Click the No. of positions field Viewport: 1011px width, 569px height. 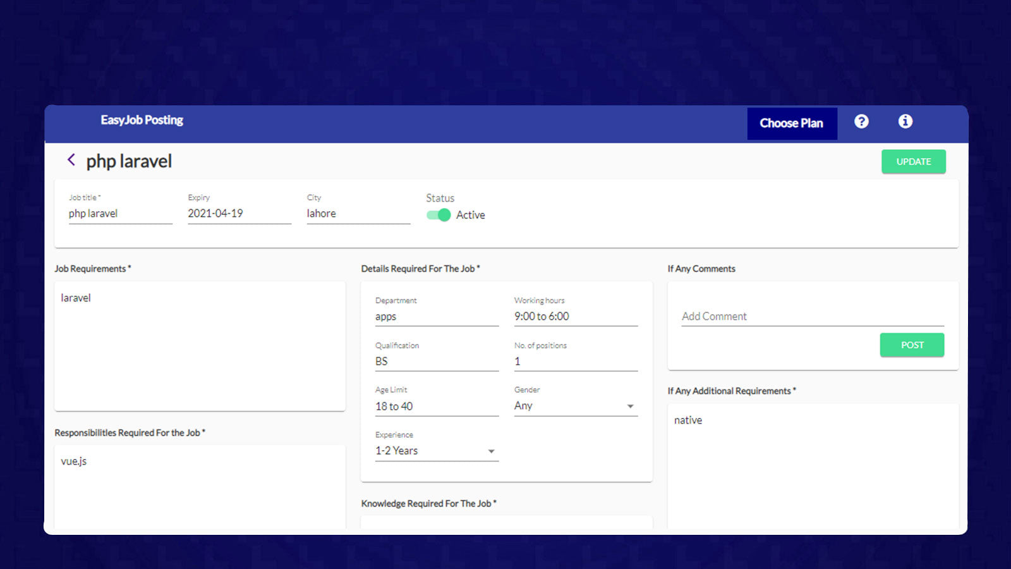[575, 362]
